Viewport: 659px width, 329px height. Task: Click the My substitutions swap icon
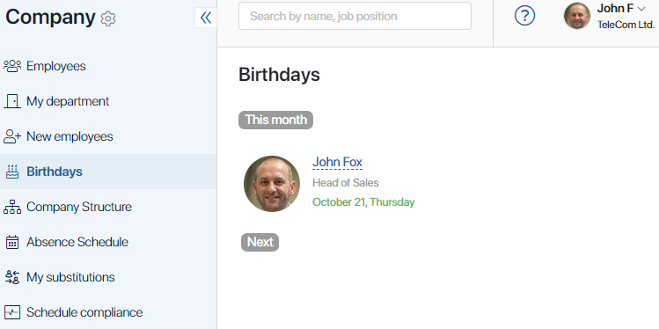pyautogui.click(x=12, y=277)
